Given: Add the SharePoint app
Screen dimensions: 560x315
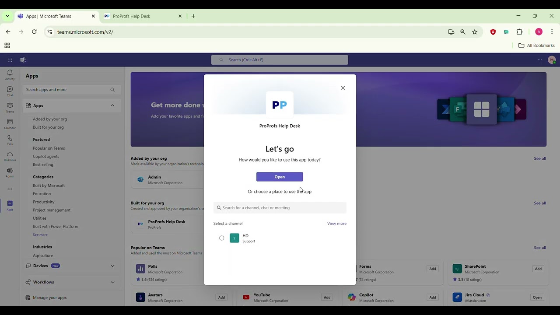Looking at the screenshot, I should (x=538, y=269).
